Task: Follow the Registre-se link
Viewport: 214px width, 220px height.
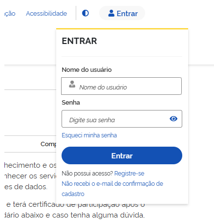Action: pyautogui.click(x=129, y=174)
